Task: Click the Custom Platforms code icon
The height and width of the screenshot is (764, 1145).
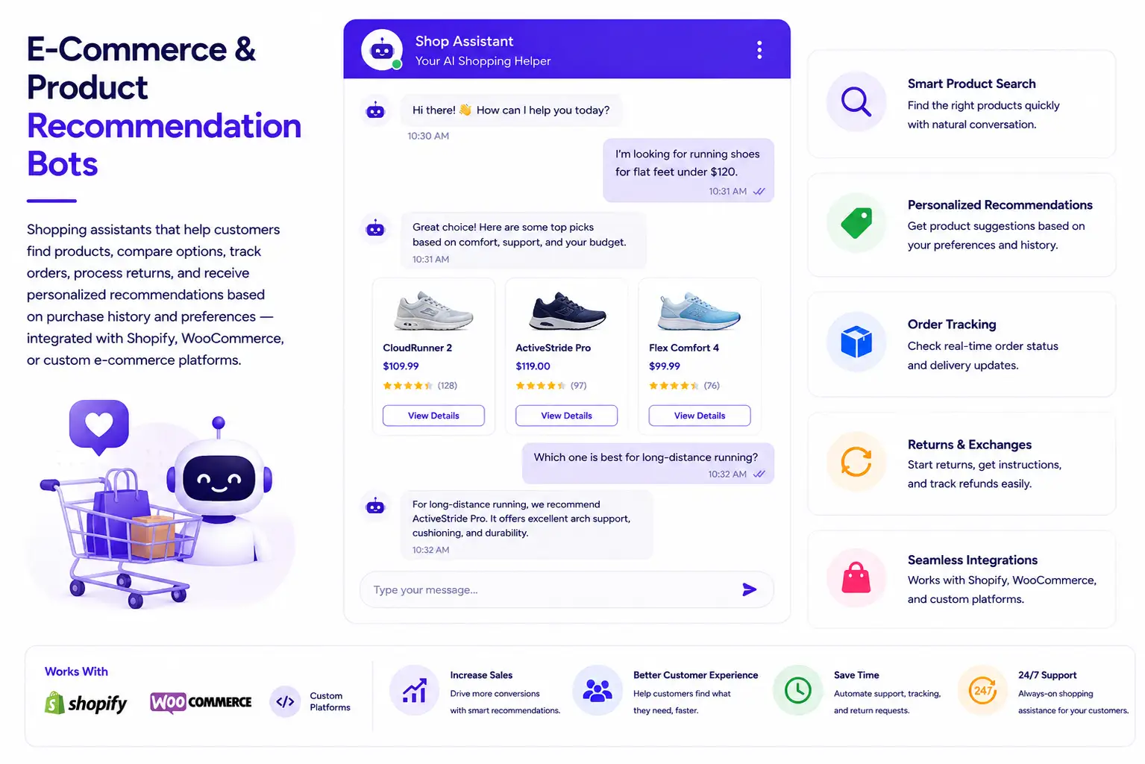Action: 285,701
